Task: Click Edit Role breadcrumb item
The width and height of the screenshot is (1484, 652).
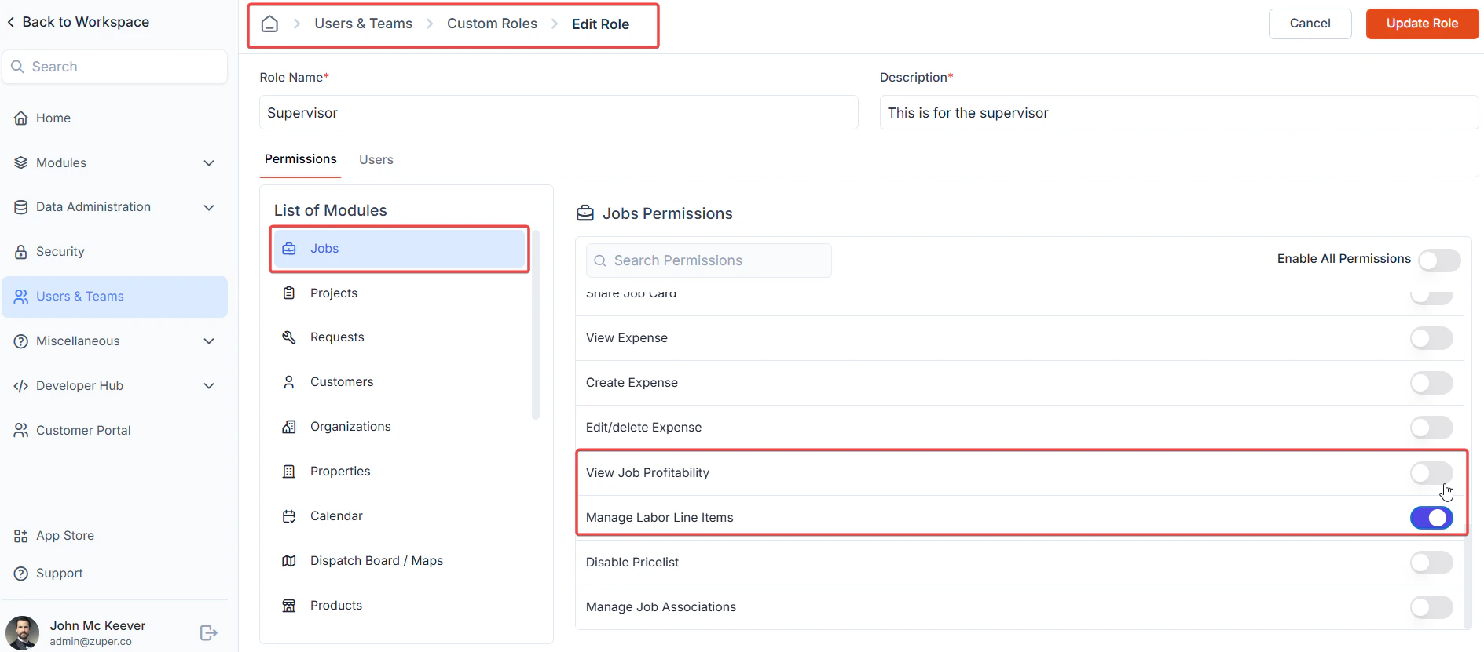Action: [600, 24]
